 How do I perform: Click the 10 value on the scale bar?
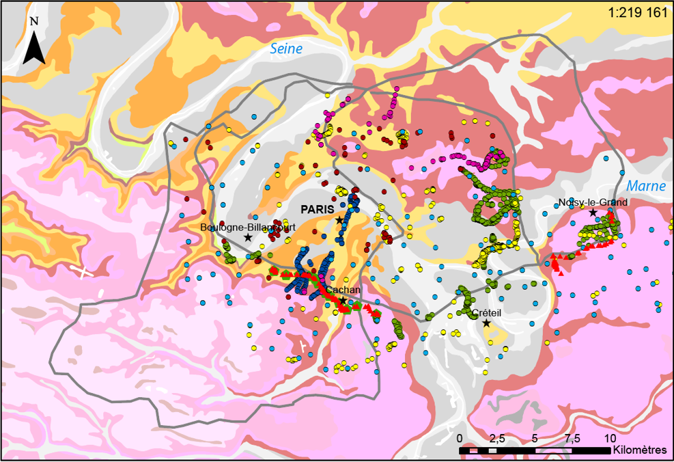coord(610,438)
